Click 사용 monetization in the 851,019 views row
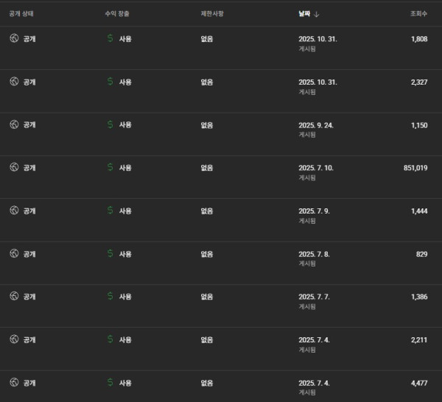Screen dimensions: 442x402 125,167
